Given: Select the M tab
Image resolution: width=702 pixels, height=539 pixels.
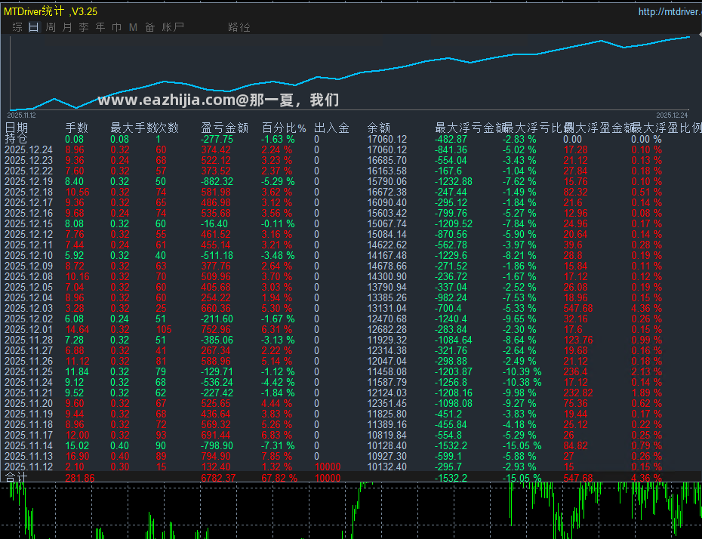Looking at the screenshot, I should coord(133,27).
